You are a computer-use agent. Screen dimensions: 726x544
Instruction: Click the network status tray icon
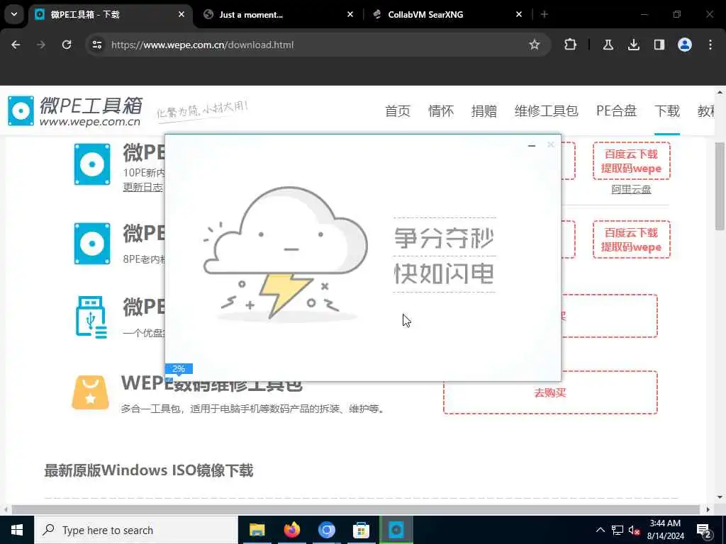pyautogui.click(x=618, y=530)
